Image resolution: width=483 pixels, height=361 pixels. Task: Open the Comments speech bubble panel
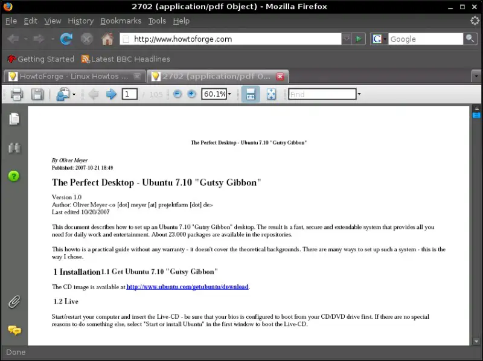click(14, 330)
